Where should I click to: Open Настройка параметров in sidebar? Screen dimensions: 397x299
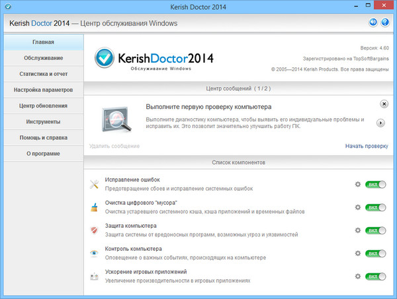point(44,90)
